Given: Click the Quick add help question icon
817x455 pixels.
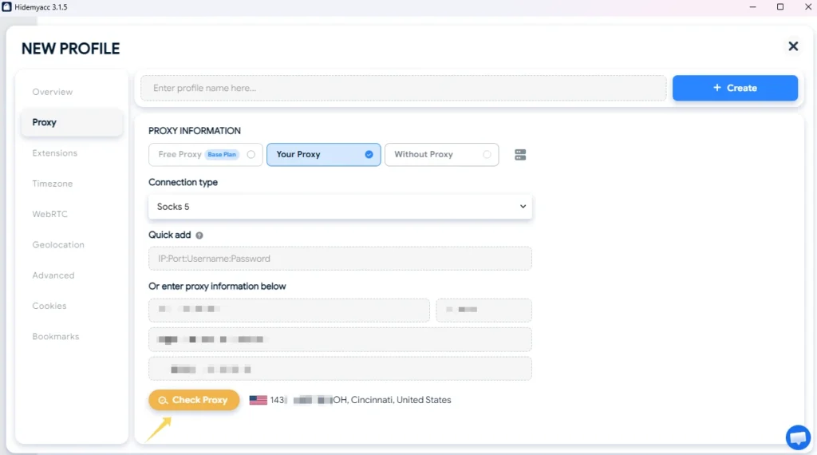Looking at the screenshot, I should coord(199,235).
